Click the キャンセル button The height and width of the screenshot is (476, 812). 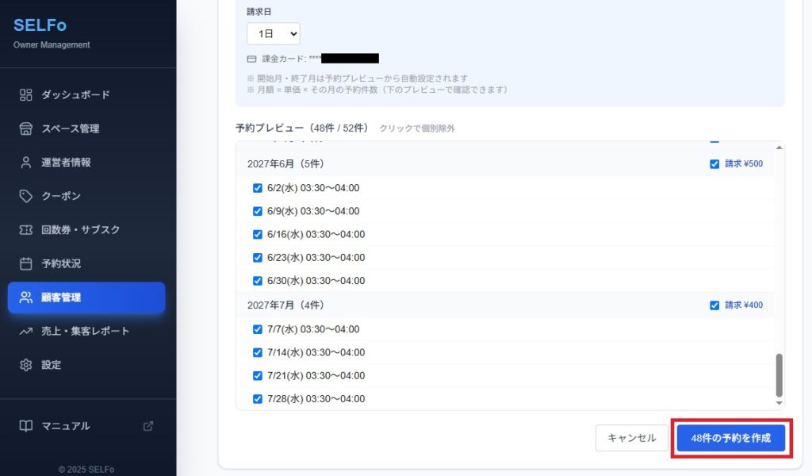(632, 438)
